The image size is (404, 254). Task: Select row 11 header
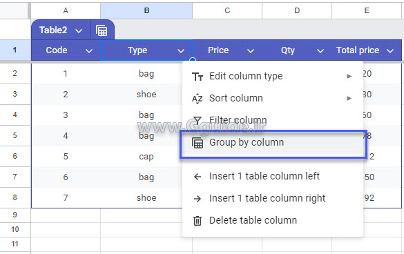click(15, 244)
